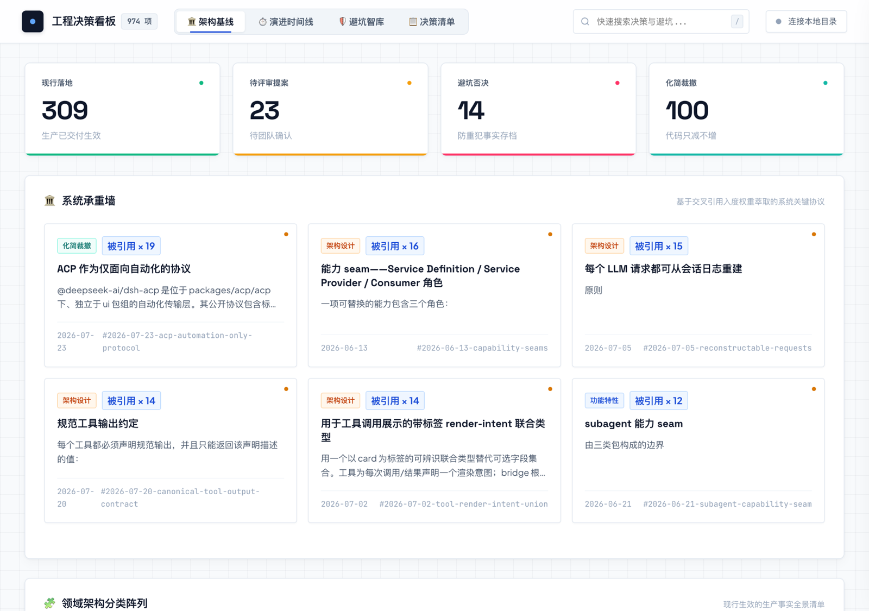Click the 974 项 count badge
The image size is (869, 611).
pos(140,21)
